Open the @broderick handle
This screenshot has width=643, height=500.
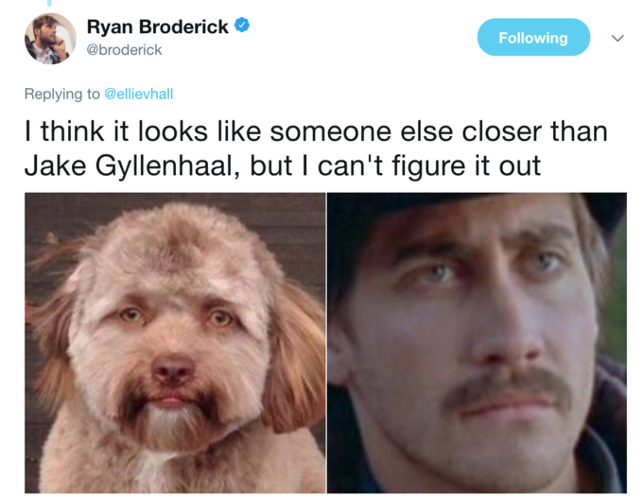(x=124, y=50)
